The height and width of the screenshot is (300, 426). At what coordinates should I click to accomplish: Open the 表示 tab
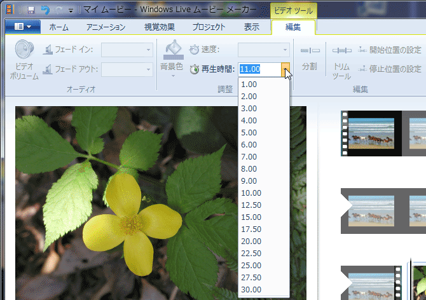click(x=252, y=27)
